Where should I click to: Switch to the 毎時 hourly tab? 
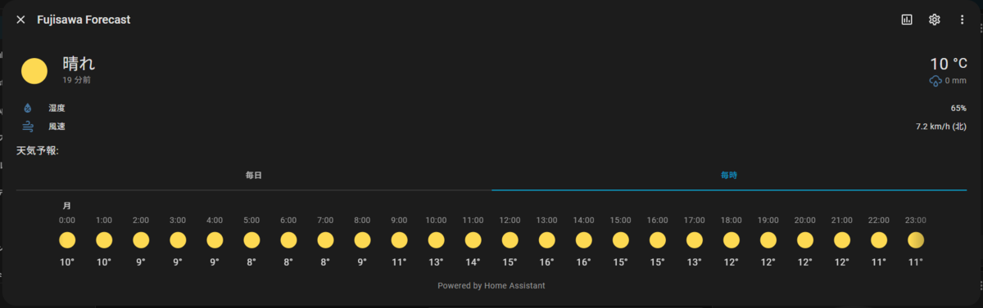pos(729,176)
